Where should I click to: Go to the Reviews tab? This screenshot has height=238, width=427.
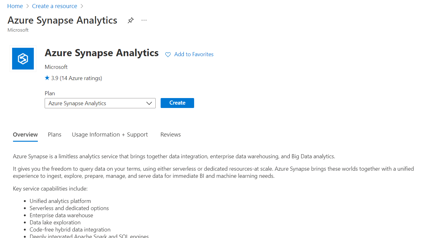[x=171, y=135]
